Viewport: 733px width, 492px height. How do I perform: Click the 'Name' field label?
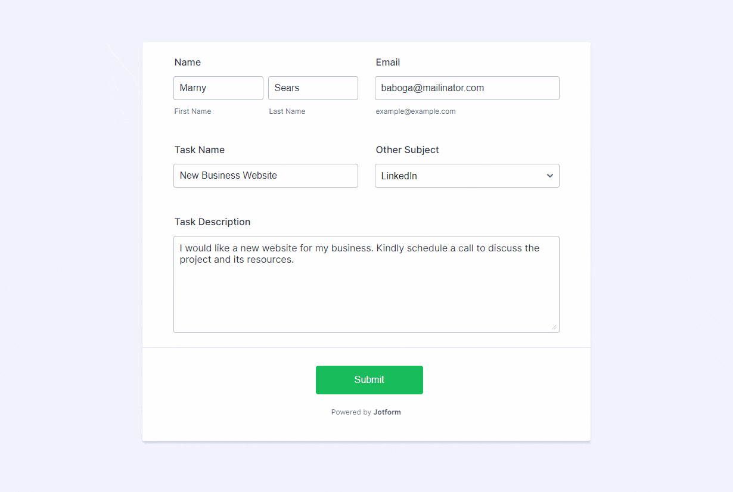187,63
